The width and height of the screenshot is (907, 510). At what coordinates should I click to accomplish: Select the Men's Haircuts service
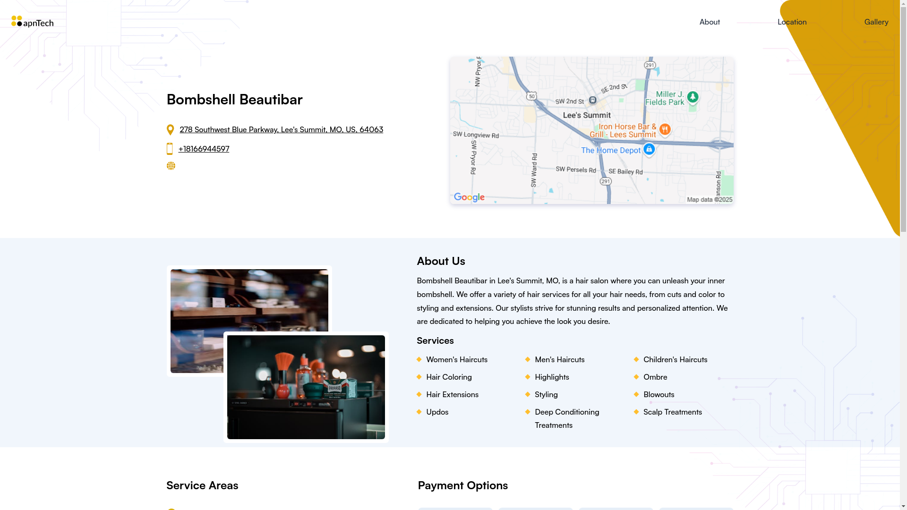pos(559,359)
